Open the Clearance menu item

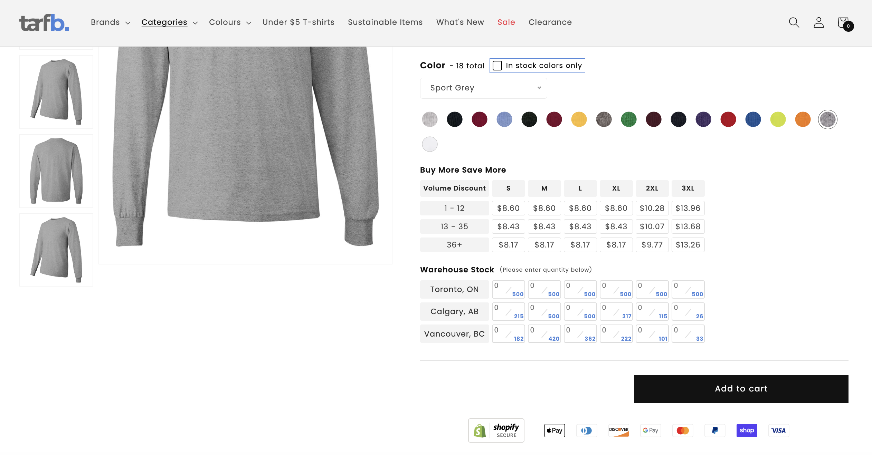point(550,22)
